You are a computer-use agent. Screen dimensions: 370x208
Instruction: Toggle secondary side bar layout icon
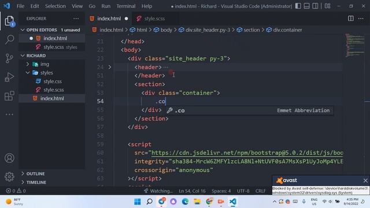(315, 6)
